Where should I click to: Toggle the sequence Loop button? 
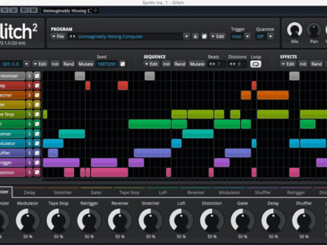256,64
